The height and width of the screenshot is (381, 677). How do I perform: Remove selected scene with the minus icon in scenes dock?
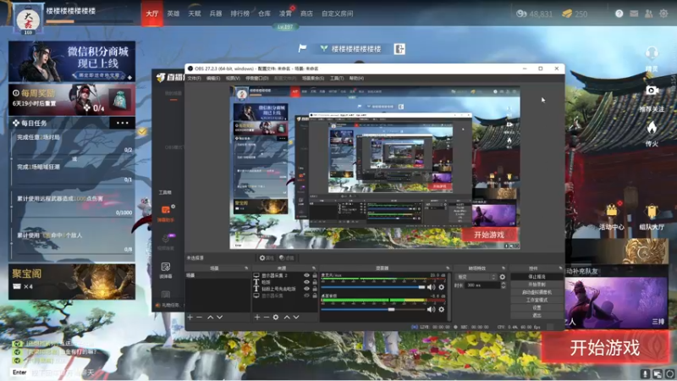199,317
